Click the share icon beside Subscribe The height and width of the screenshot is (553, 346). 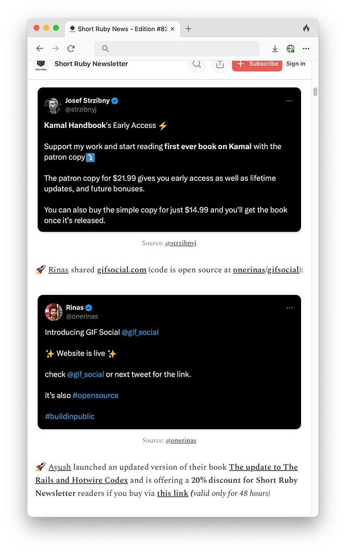(x=220, y=64)
